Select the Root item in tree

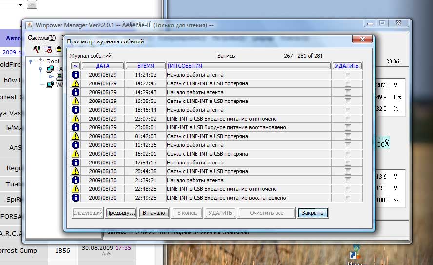click(53, 61)
